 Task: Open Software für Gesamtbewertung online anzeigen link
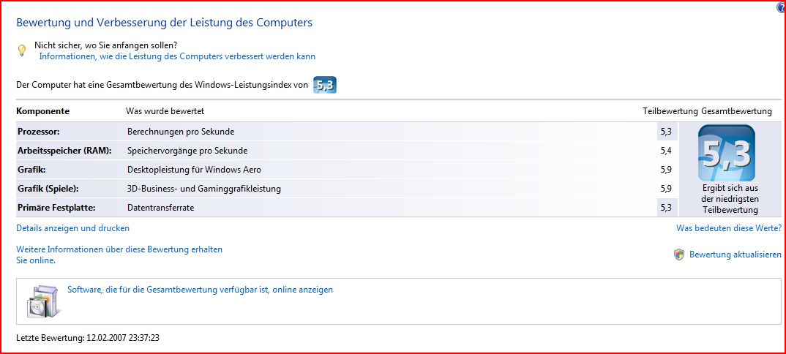pos(200,290)
